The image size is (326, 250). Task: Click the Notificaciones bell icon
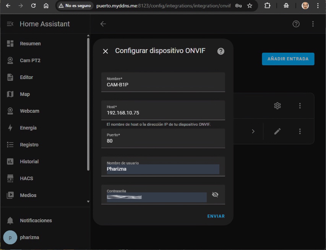point(10,221)
